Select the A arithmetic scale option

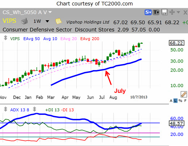point(171,101)
